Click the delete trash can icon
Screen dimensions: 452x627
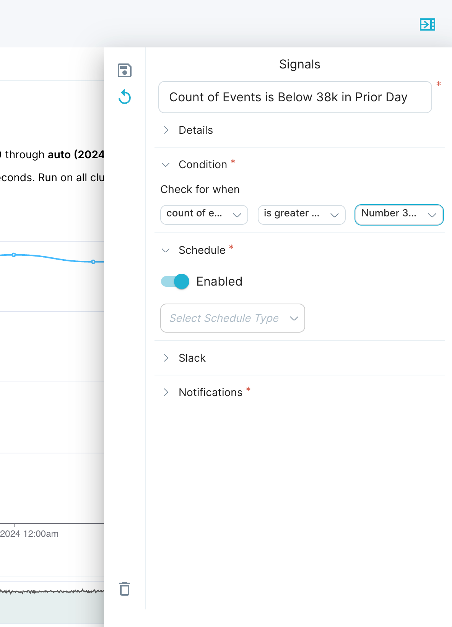click(125, 589)
